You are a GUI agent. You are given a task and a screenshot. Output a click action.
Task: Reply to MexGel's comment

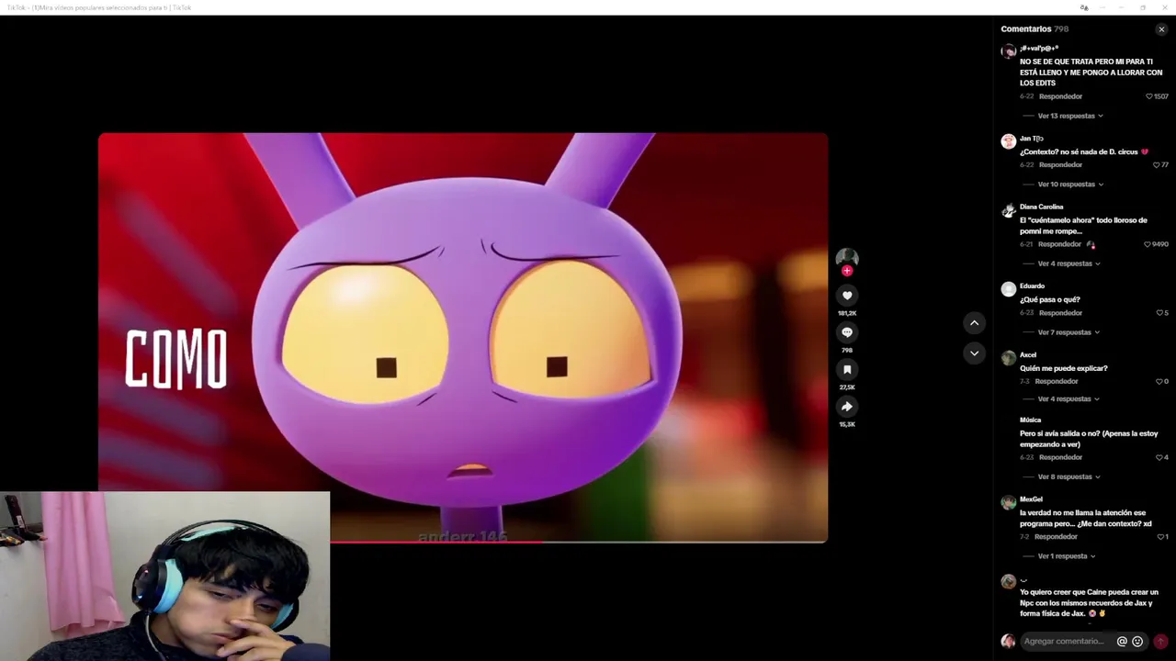(x=1056, y=536)
